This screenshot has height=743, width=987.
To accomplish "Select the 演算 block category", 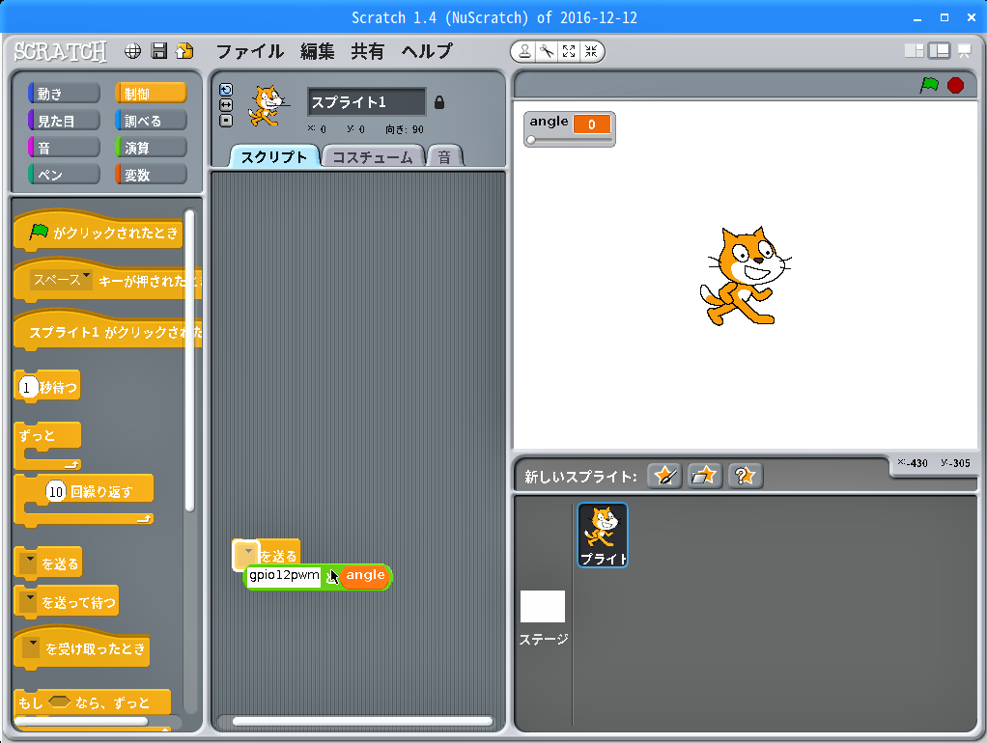I will (151, 148).
